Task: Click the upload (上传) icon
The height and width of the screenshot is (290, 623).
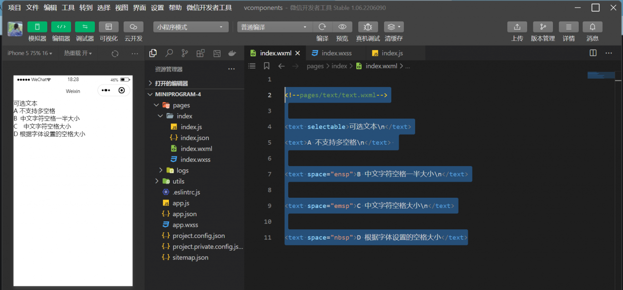Action: click(x=517, y=27)
